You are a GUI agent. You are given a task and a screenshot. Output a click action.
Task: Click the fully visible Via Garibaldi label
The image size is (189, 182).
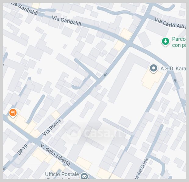66,21
